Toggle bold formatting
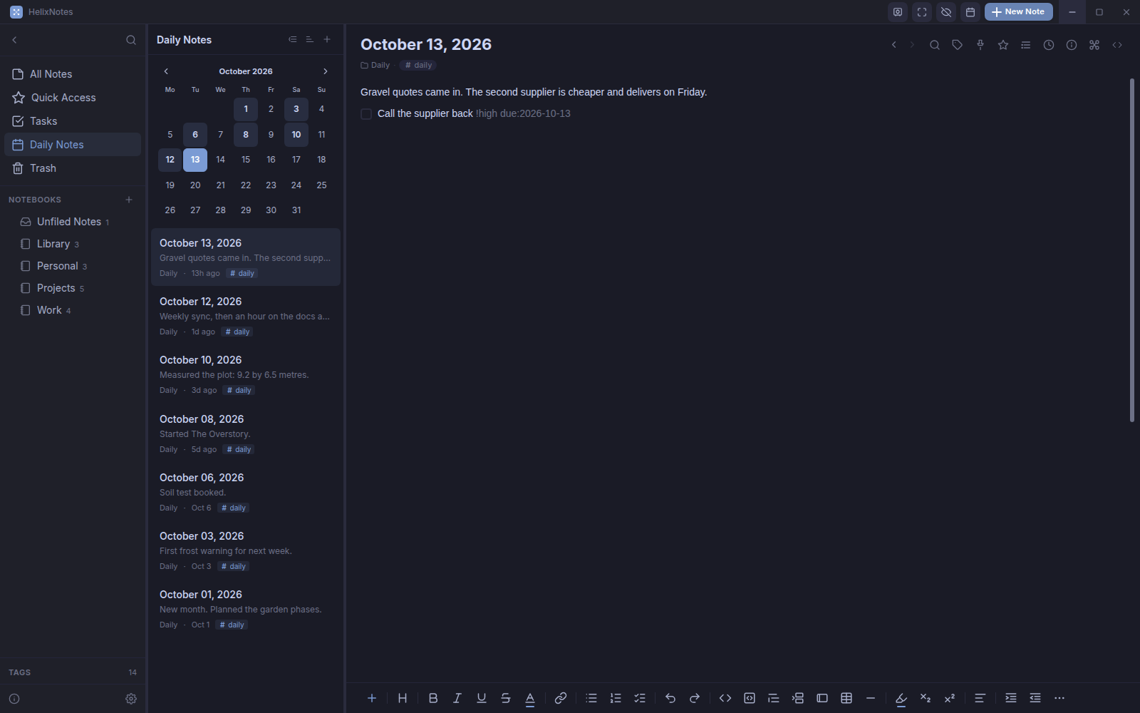This screenshot has width=1140, height=713. [x=433, y=698]
